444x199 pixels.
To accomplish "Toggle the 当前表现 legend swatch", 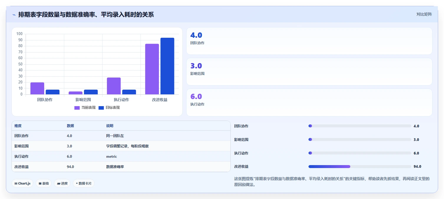I will coord(77,108).
